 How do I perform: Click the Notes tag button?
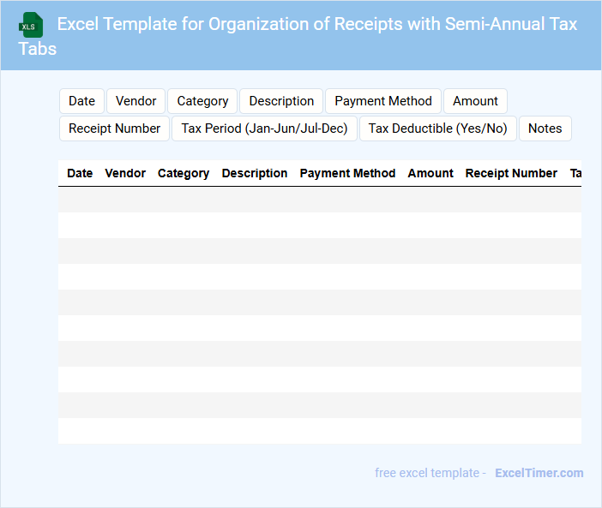[x=545, y=128]
